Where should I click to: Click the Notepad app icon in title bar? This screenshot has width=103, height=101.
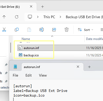15,67
